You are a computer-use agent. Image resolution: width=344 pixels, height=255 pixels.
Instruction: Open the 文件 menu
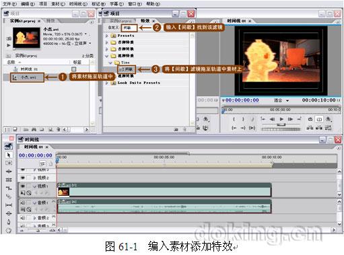[10, 4]
